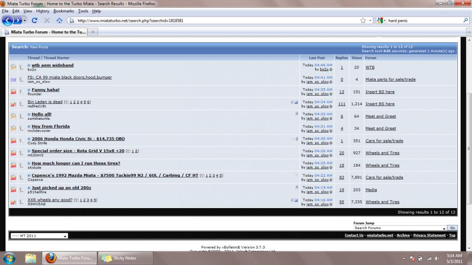The height and width of the screenshot is (265, 472).
Task: Open the Bookmarks menu
Action: click(x=63, y=11)
